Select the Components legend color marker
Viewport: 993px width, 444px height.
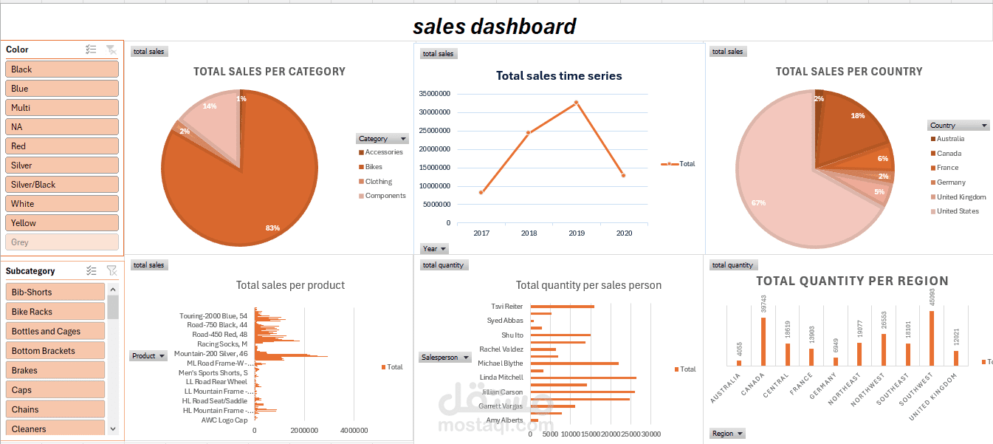pyautogui.click(x=361, y=196)
